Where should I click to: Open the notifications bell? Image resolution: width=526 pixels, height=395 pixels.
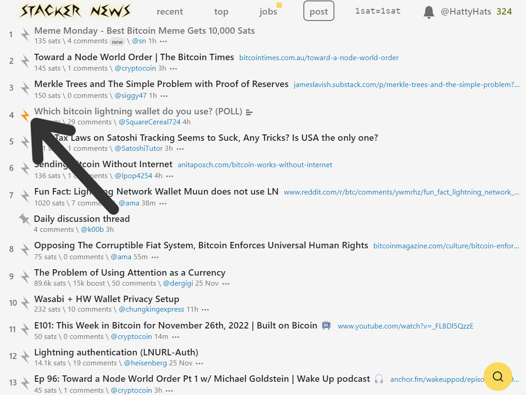[x=428, y=12]
